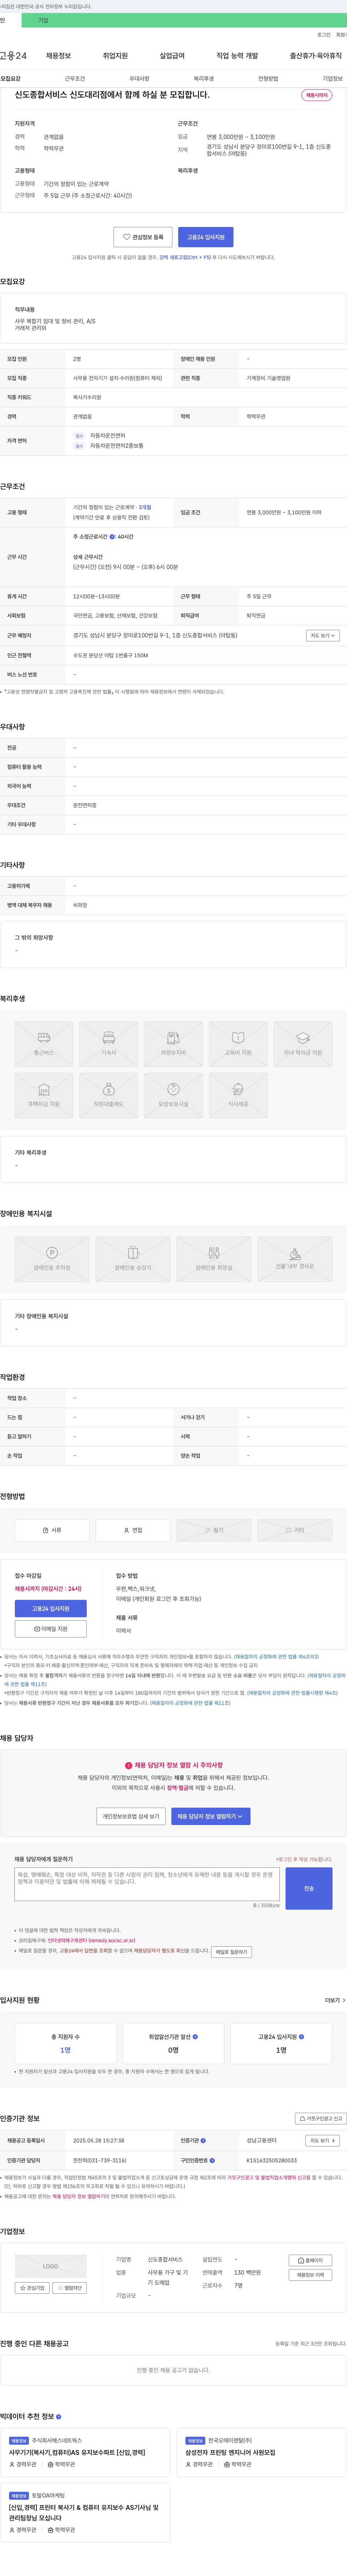347x2575 pixels.
Task: Click the 관심기업 star button
Action: pos(32,2287)
